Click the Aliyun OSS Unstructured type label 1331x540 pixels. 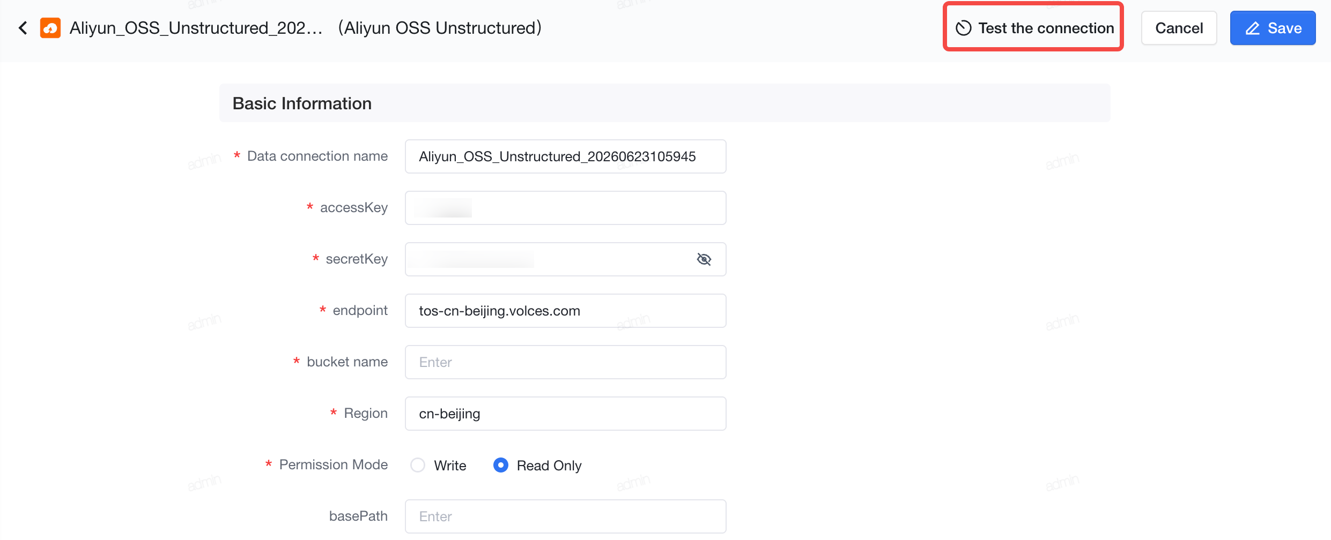(440, 28)
